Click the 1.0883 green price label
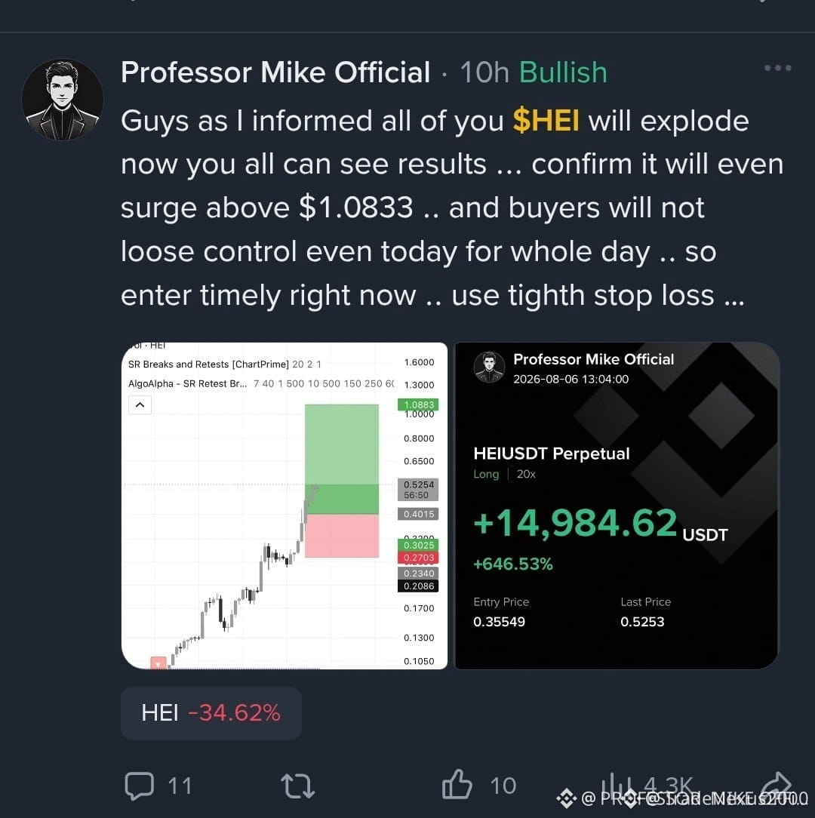The image size is (815, 818). tap(419, 404)
